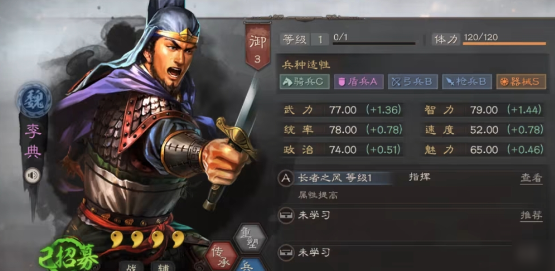
Task: Open 推荐 link for unlearned skill
Action: click(531, 216)
